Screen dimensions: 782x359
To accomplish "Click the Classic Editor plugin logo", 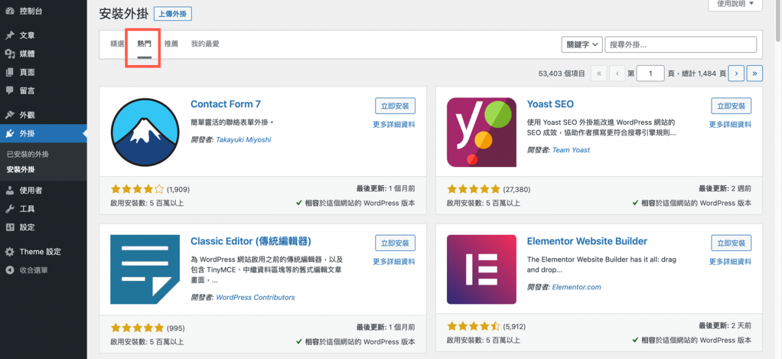I will click(145, 270).
